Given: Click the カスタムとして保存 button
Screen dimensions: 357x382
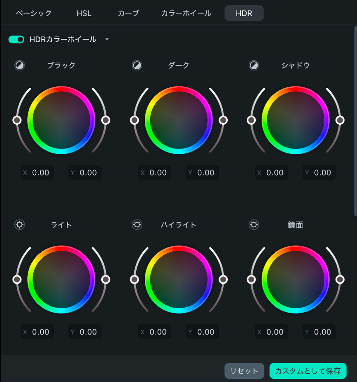Looking at the screenshot, I should [308, 371].
